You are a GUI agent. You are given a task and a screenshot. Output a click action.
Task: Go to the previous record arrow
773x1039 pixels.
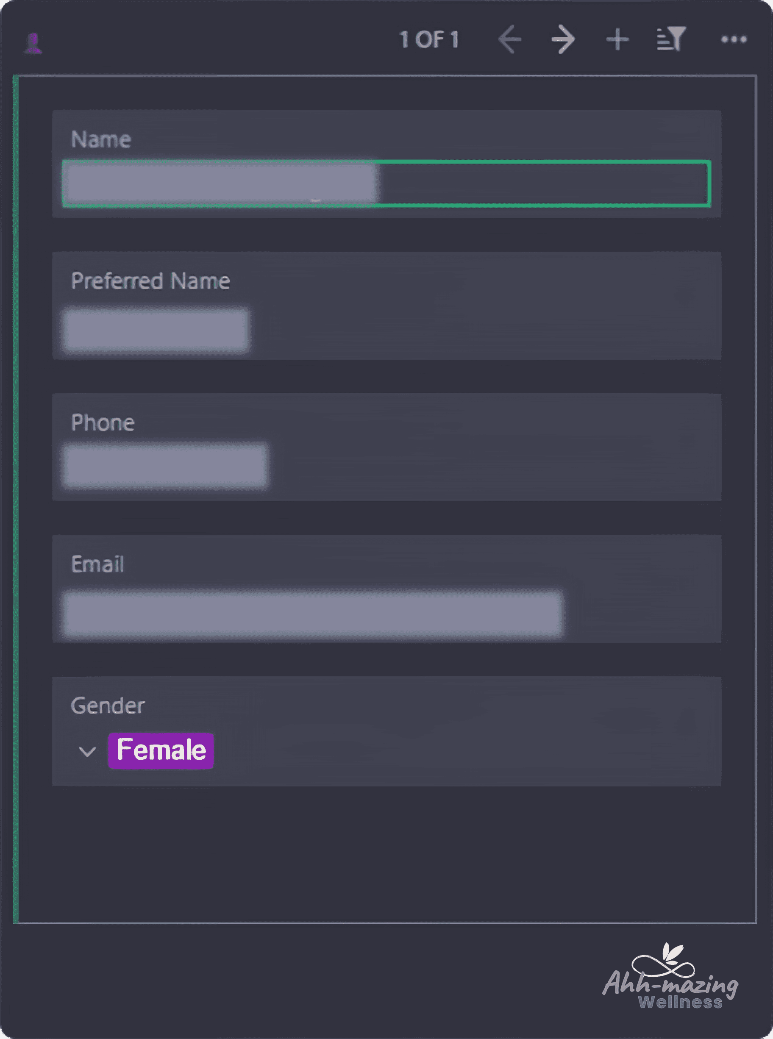[x=509, y=40]
